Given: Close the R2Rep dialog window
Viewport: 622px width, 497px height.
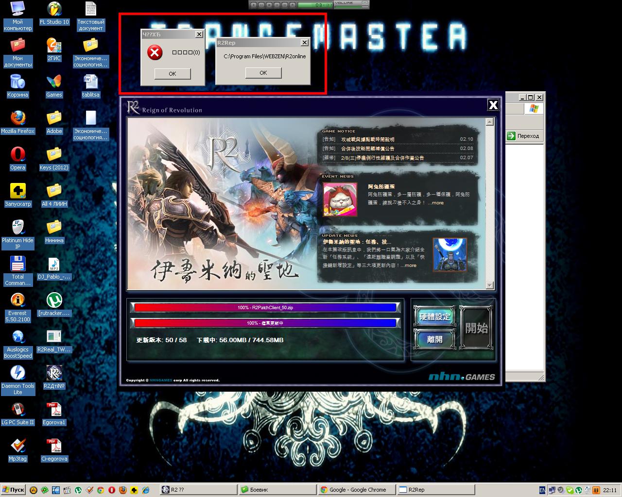Looking at the screenshot, I should coord(305,43).
